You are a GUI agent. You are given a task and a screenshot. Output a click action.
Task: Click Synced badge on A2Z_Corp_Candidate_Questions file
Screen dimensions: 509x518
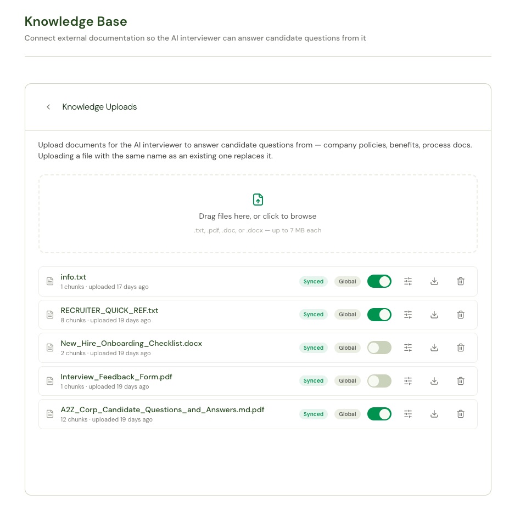pyautogui.click(x=314, y=414)
